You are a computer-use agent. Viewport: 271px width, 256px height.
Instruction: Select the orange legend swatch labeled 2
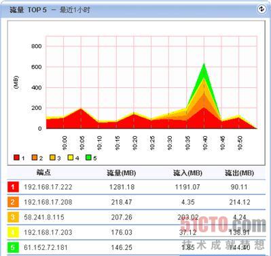[35, 157]
